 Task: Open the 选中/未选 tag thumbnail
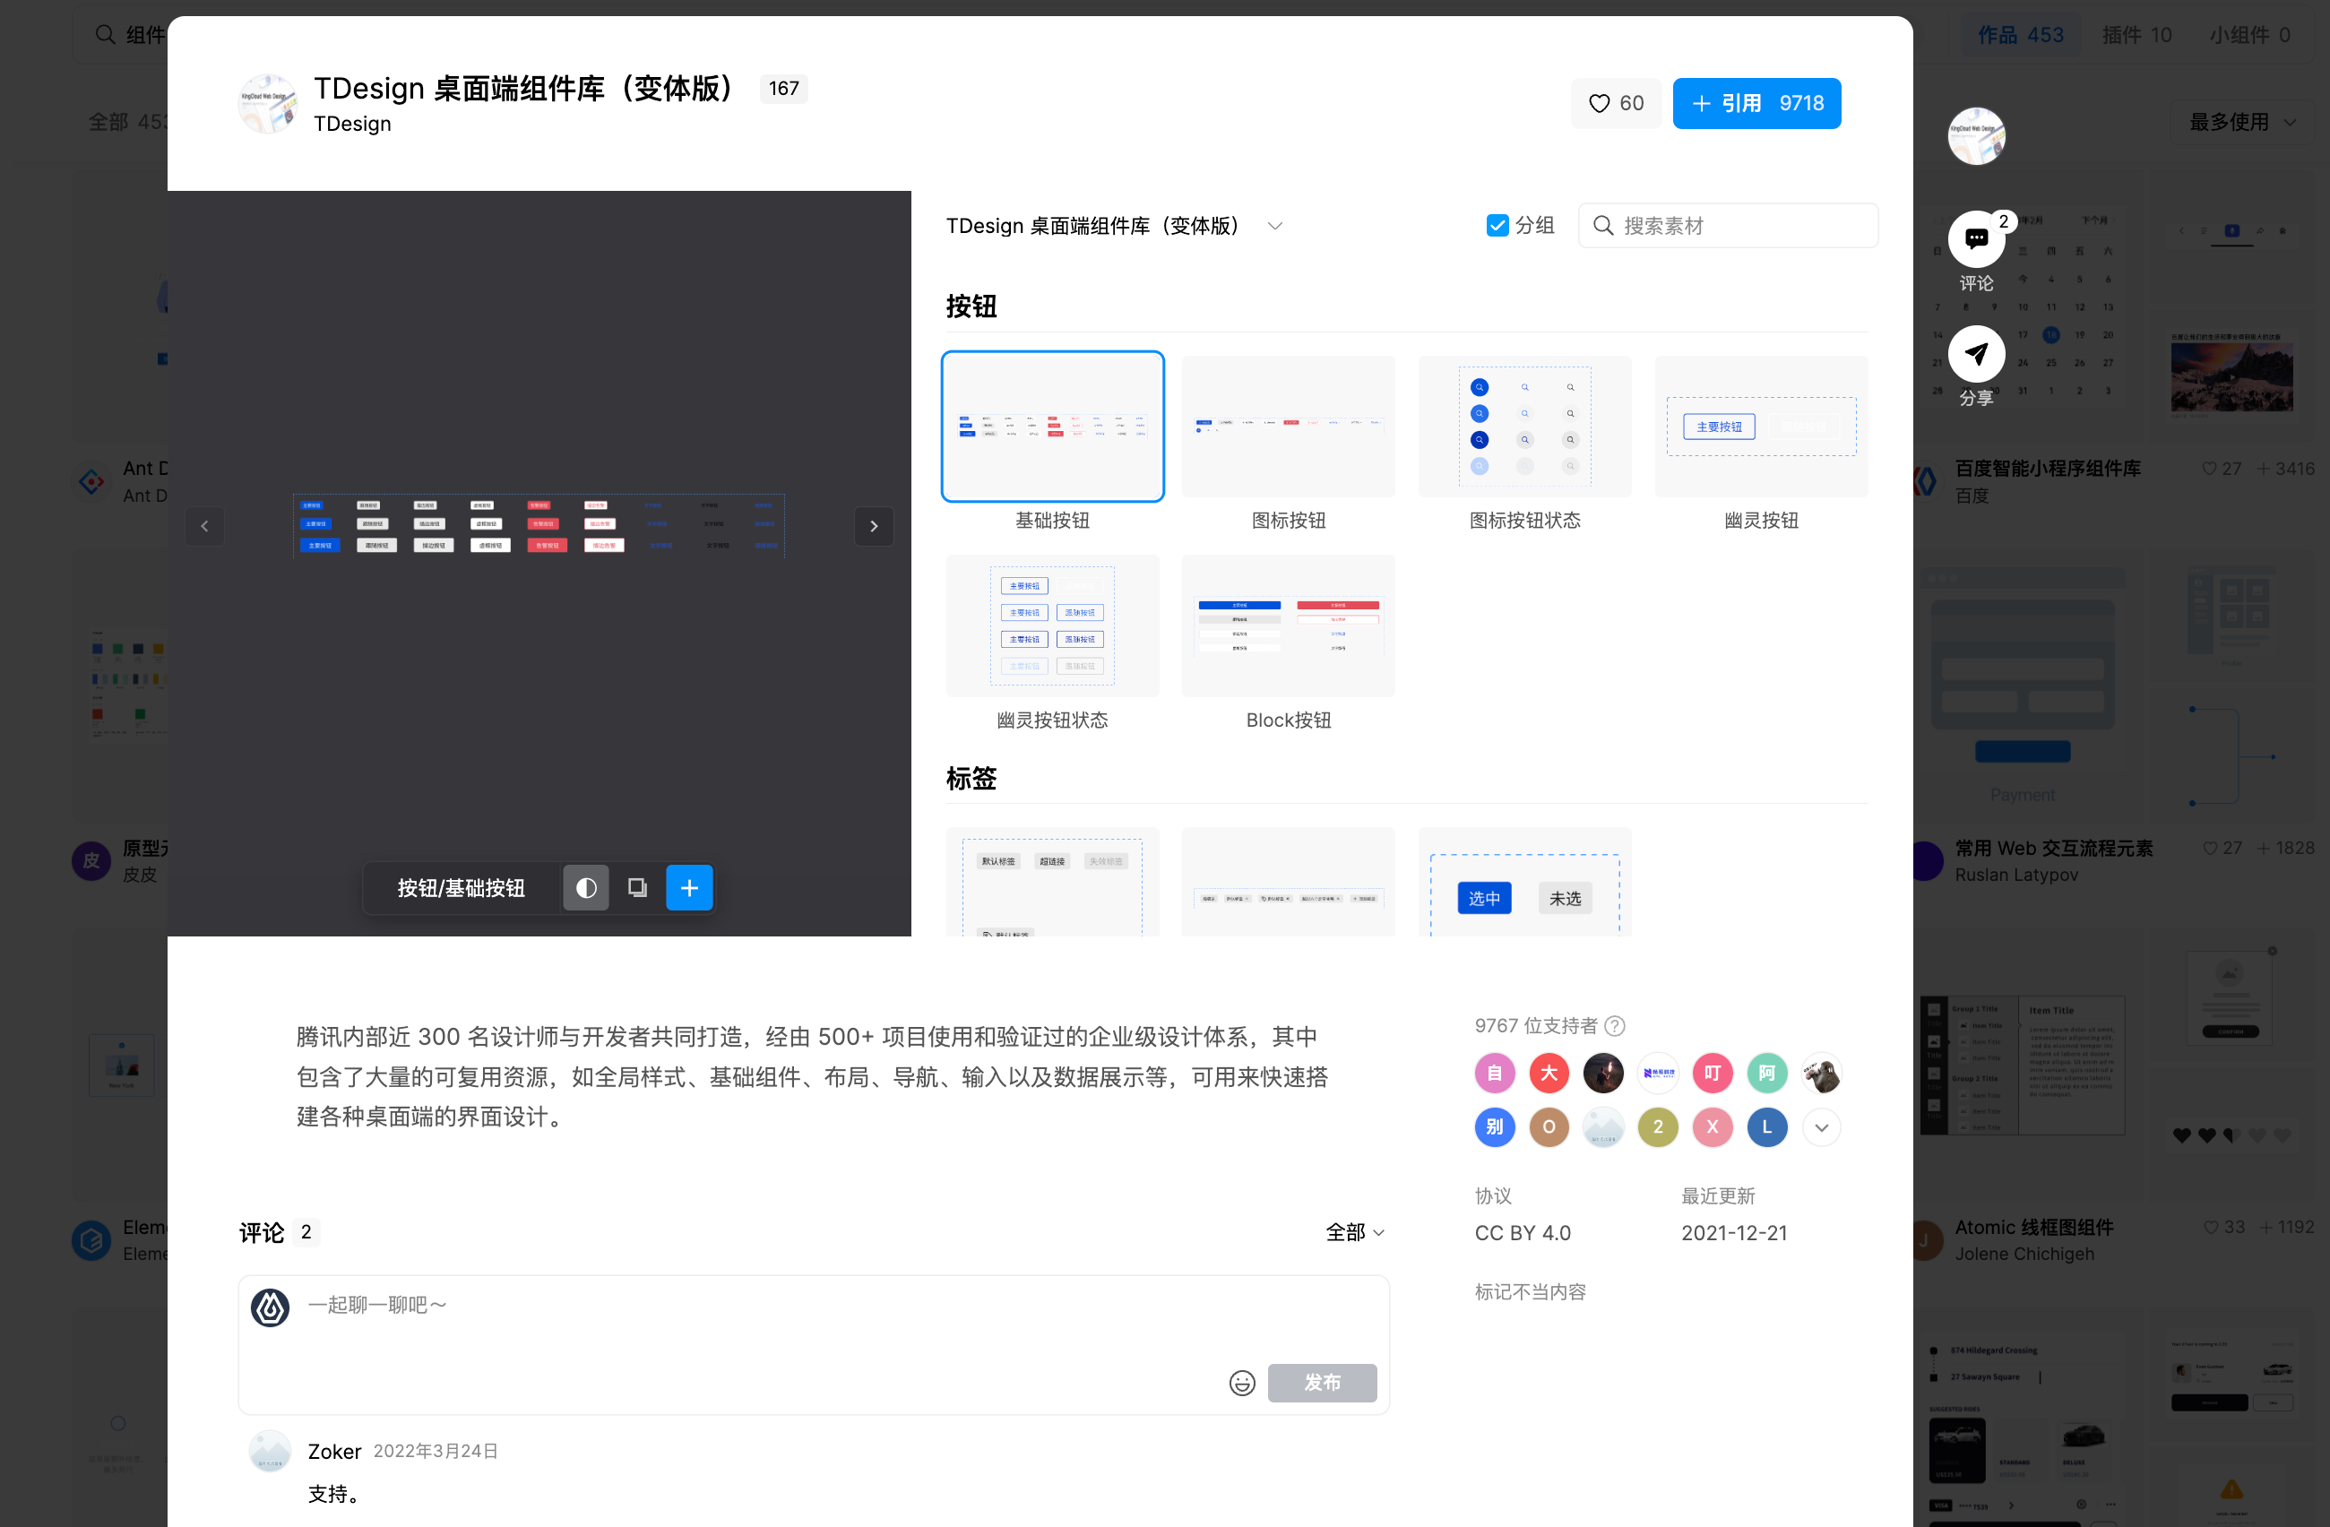pyautogui.click(x=1524, y=884)
